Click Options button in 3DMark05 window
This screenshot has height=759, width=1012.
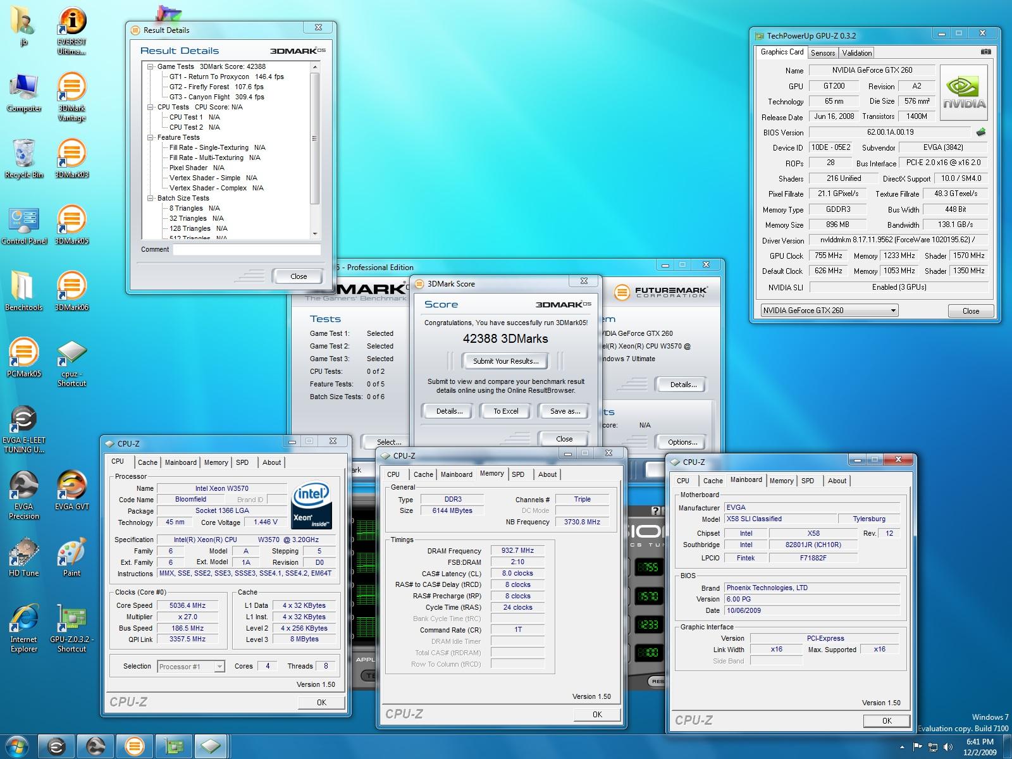pyautogui.click(x=682, y=442)
